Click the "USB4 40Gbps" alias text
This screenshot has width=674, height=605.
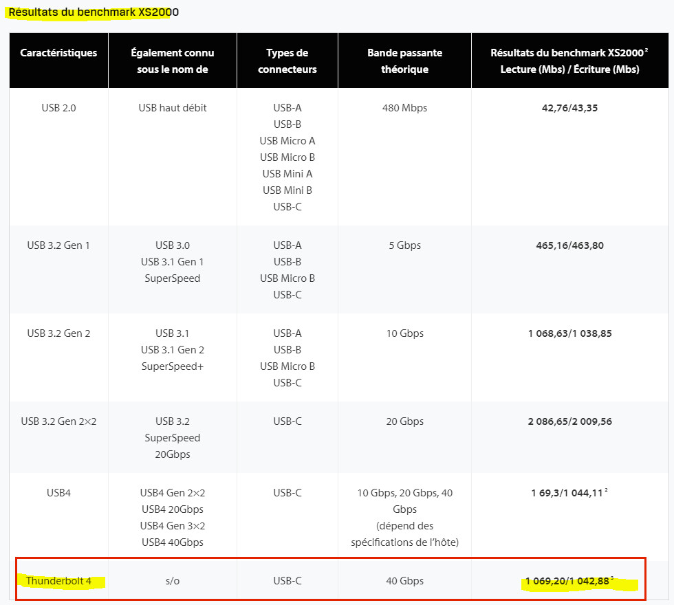[x=173, y=542]
